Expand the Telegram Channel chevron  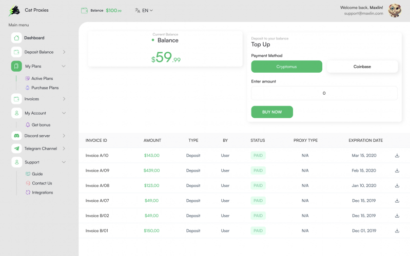pos(64,148)
